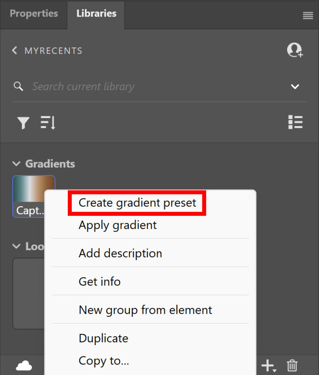Click the search icon in the library panel

click(18, 86)
